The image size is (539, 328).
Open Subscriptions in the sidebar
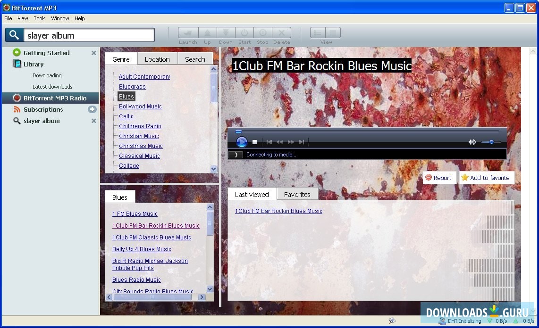pyautogui.click(x=43, y=109)
